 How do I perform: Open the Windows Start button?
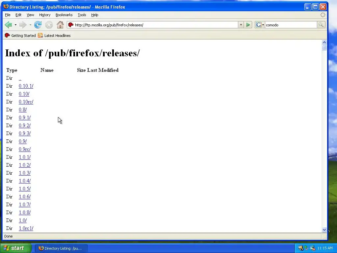[16, 248]
